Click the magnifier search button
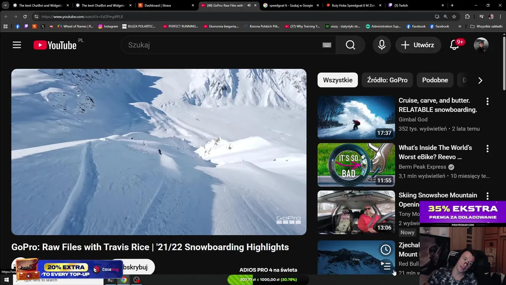Viewport: 506px width, 285px height. click(350, 45)
